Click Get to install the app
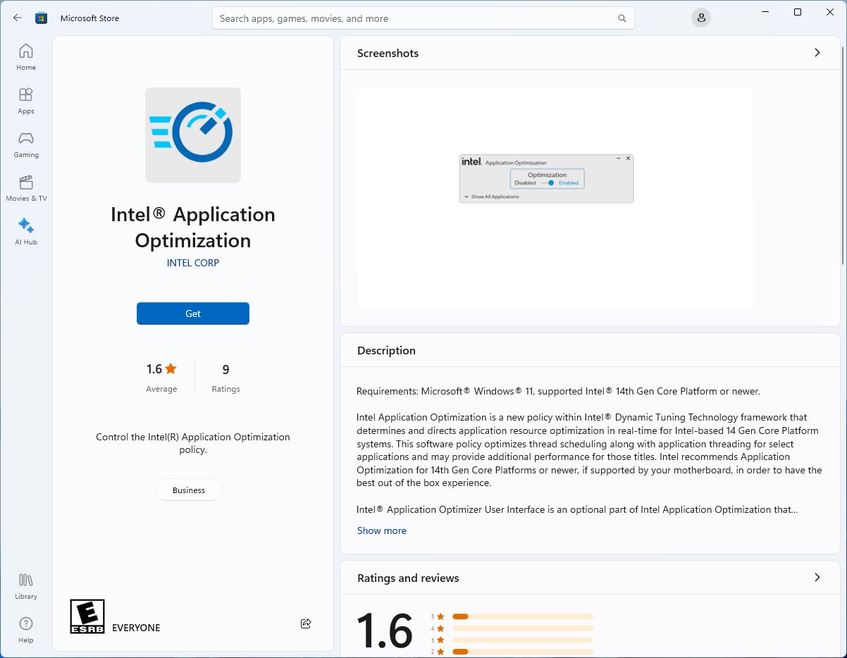Screen dimensions: 847x658 tap(192, 314)
